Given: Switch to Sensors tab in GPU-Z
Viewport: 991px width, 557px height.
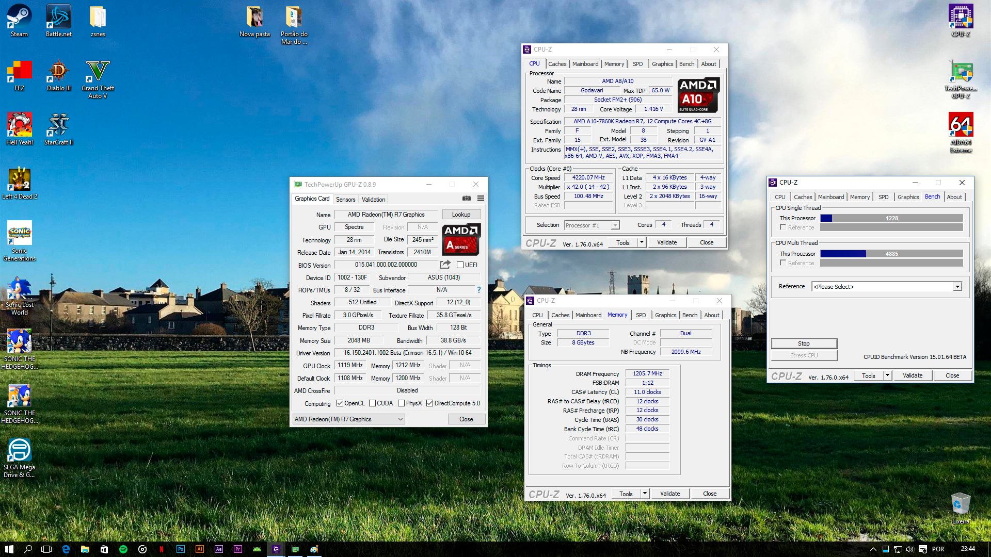Looking at the screenshot, I should pyautogui.click(x=345, y=200).
